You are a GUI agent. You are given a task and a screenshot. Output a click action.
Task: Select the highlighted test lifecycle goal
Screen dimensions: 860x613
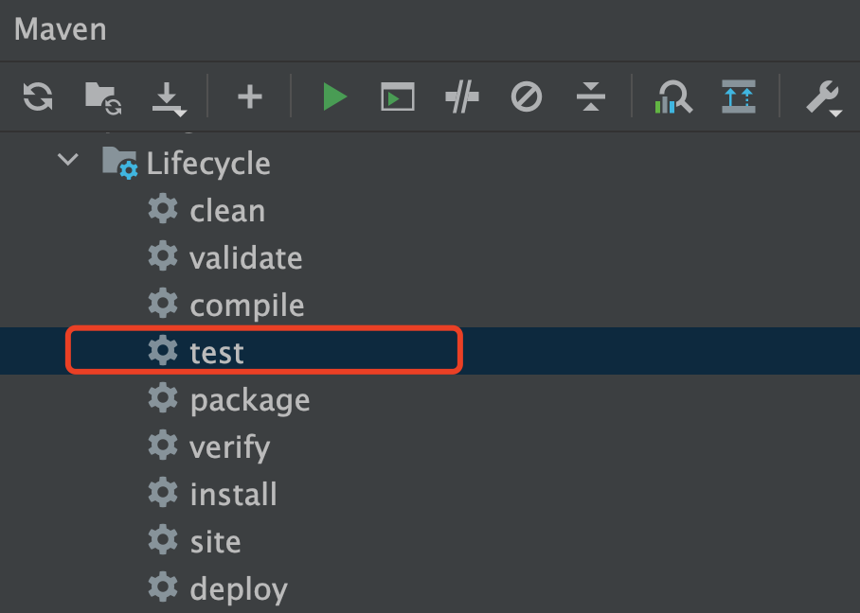coord(217,353)
